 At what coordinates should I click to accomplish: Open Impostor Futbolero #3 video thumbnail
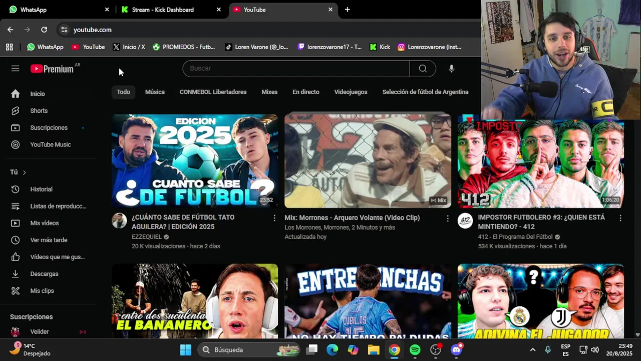tap(541, 163)
